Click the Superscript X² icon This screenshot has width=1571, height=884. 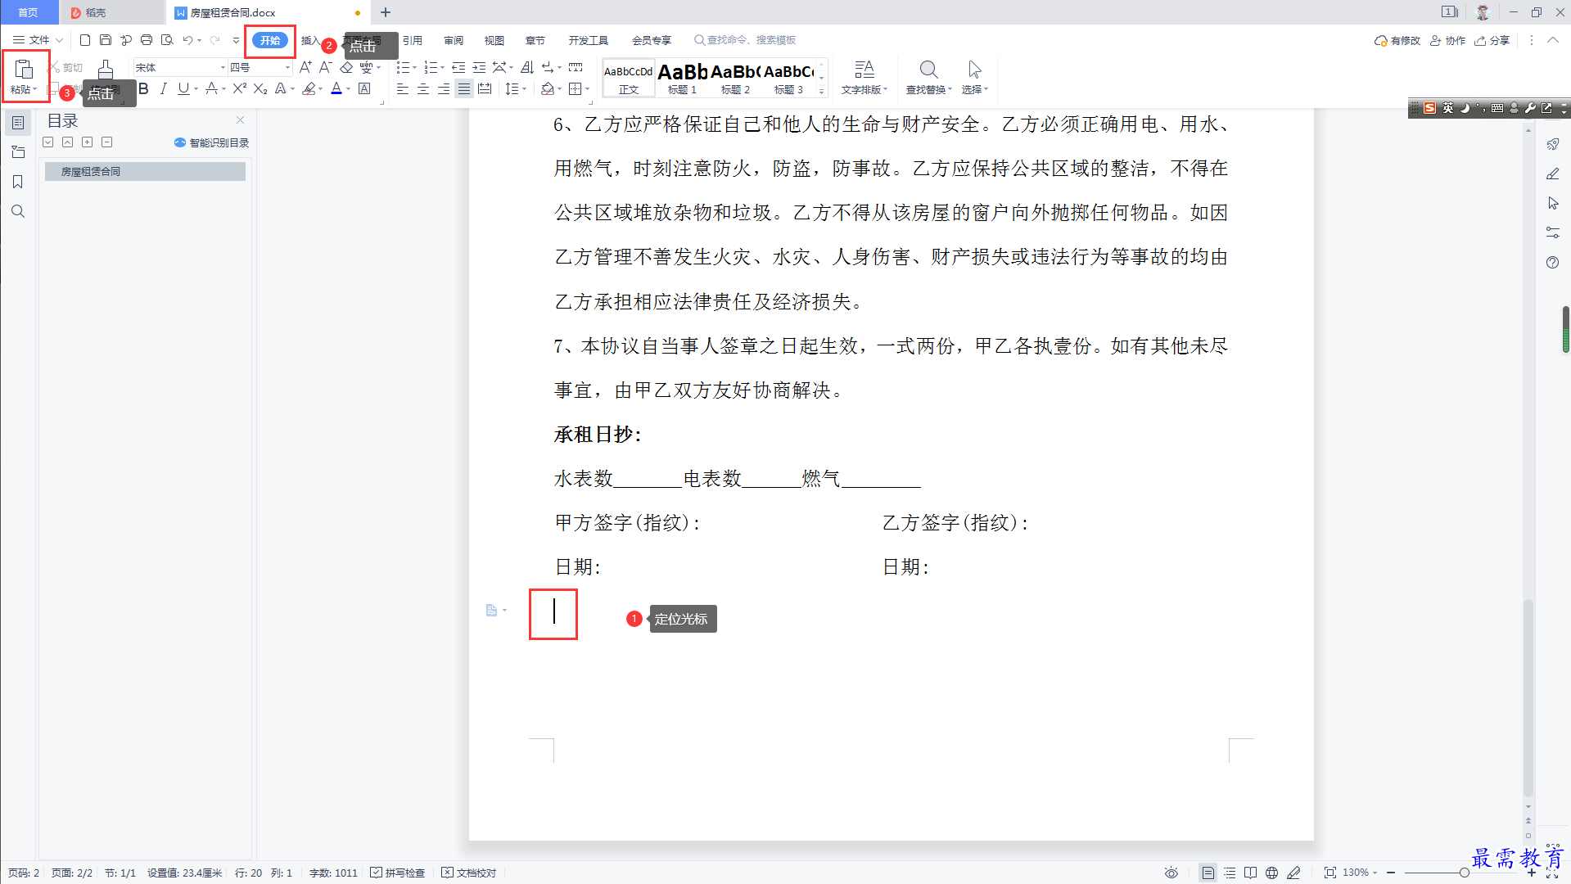pyautogui.click(x=240, y=88)
